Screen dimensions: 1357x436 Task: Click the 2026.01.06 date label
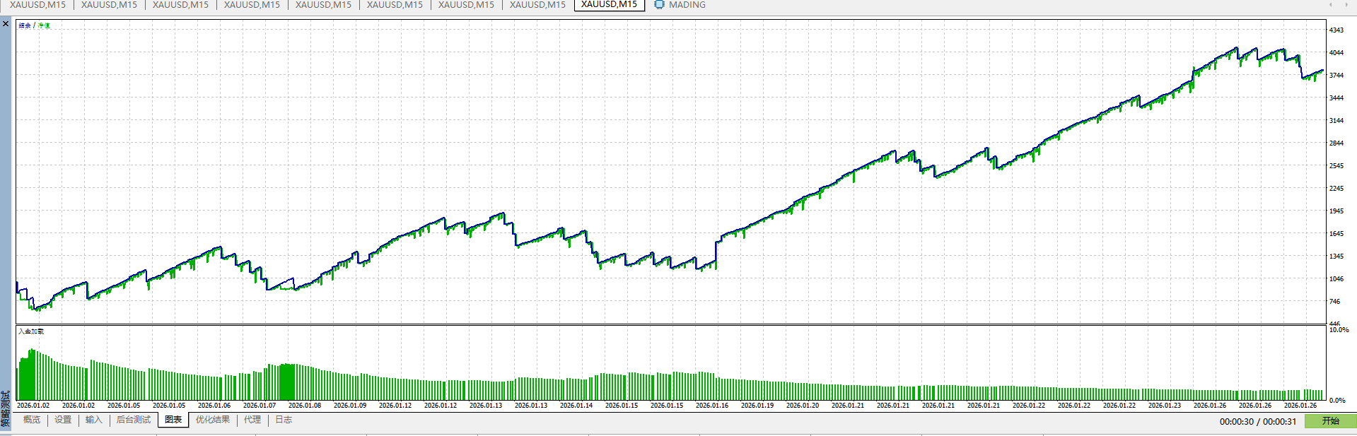[214, 406]
